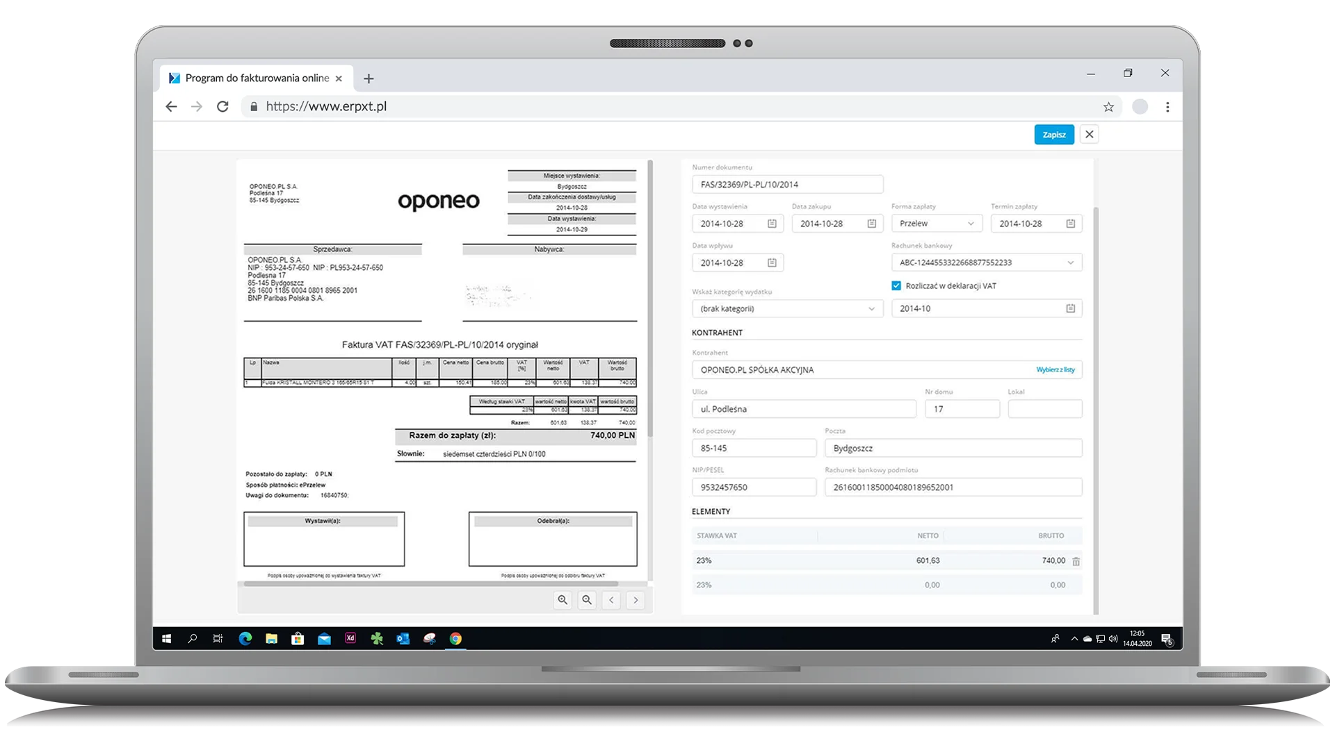Screen dimensions: 1335x750
Task: Bookmark page with the star icon
Action: (x=1108, y=107)
